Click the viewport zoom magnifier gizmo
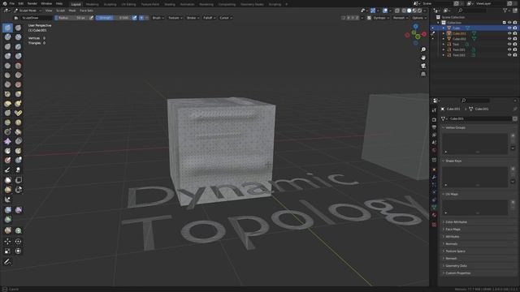This screenshot has height=292, width=520. pos(423,49)
